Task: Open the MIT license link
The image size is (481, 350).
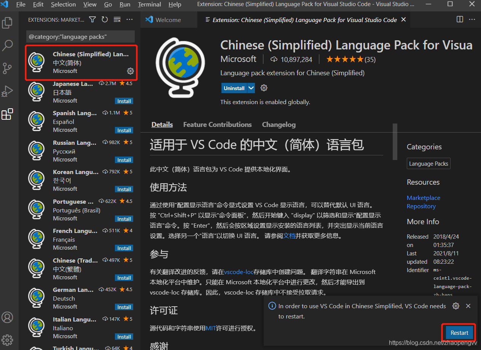Action: (x=211, y=328)
